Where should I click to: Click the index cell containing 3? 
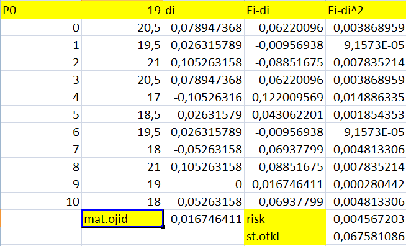pyautogui.click(x=41, y=80)
